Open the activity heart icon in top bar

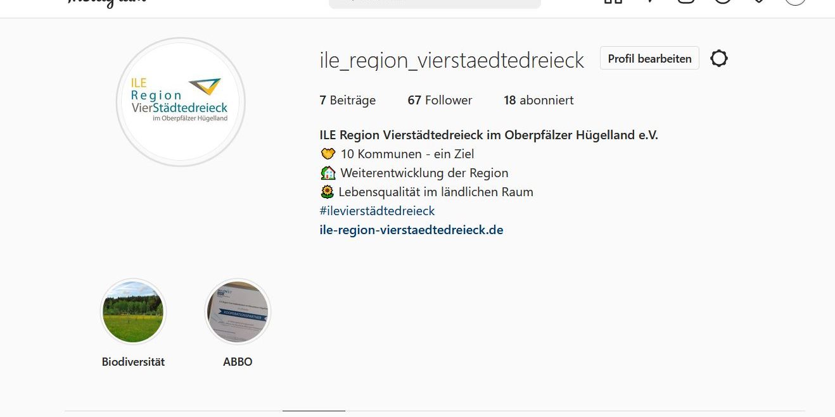pos(759,1)
